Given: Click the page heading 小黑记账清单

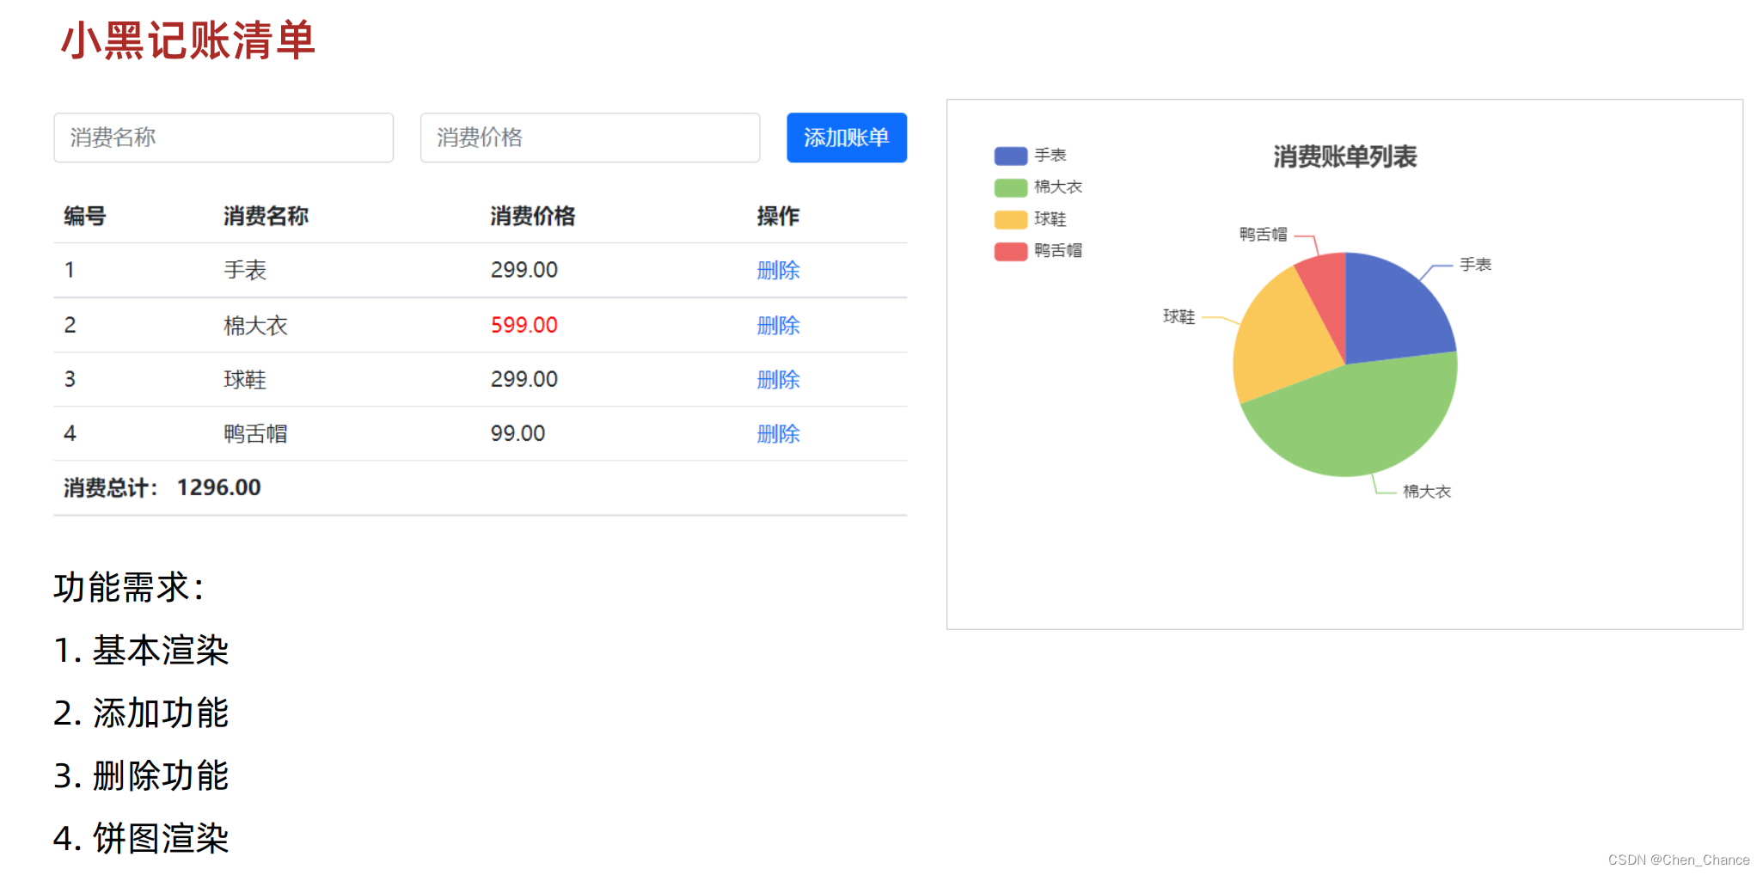Looking at the screenshot, I should (x=188, y=40).
